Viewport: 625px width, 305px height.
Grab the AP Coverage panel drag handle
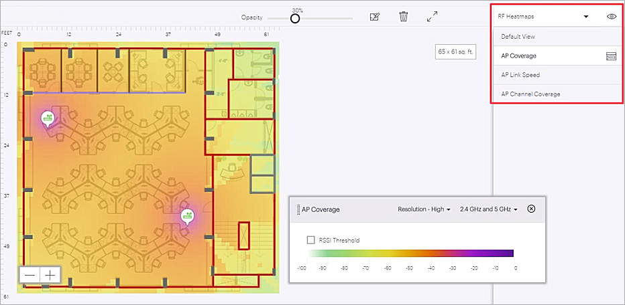[x=298, y=209]
